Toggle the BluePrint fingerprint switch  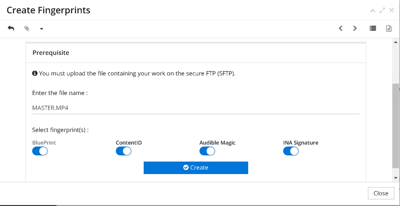[40, 151]
